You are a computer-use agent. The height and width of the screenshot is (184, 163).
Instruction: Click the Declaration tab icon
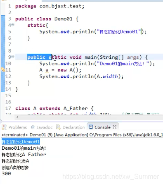(x=59, y=127)
